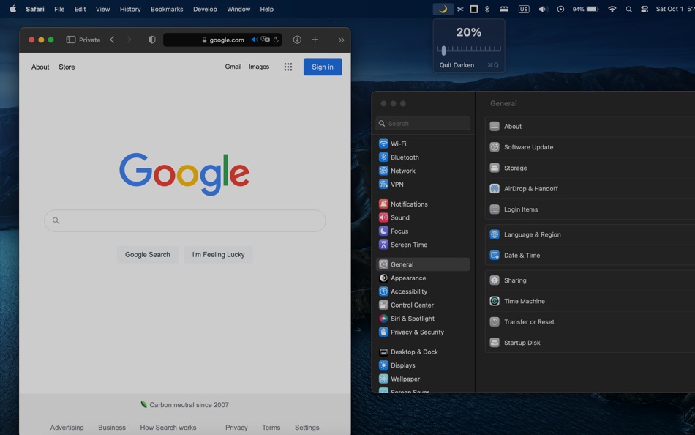
Task: Open Control Center from the menu bar
Action: [645, 9]
